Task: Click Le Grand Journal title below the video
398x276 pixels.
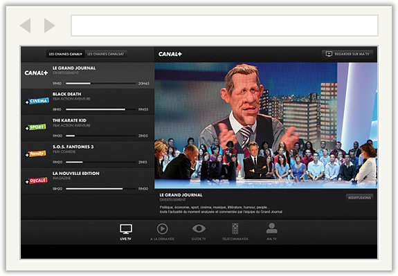Action: (181, 195)
